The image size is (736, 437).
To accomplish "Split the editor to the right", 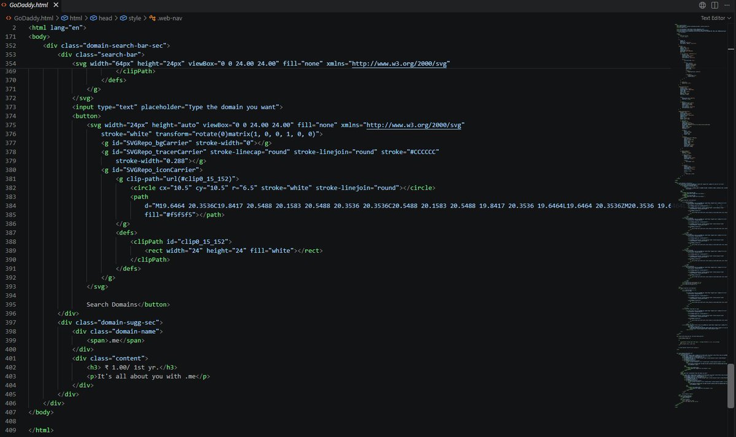I will [x=715, y=5].
